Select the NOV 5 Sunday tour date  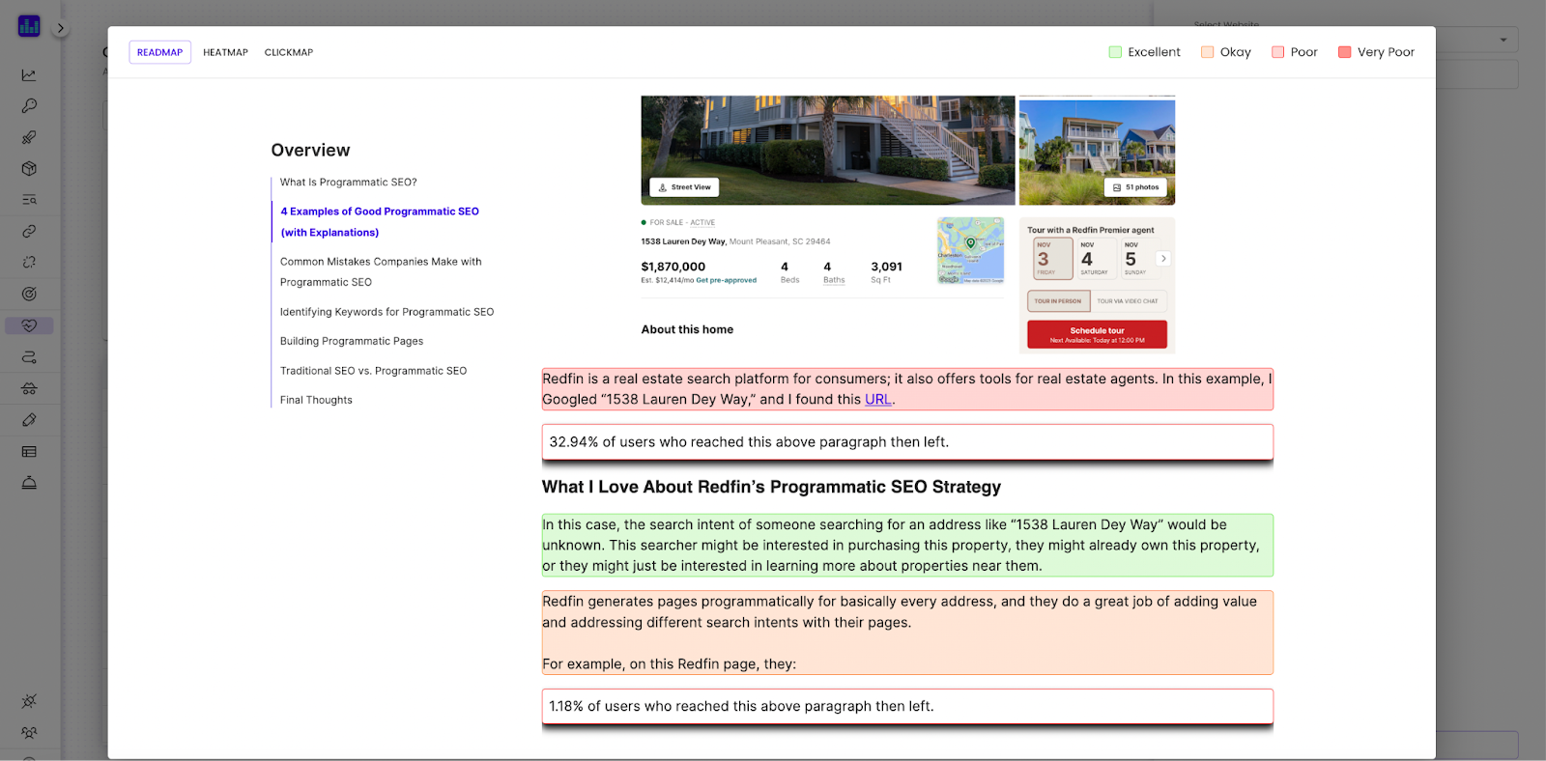point(1135,258)
